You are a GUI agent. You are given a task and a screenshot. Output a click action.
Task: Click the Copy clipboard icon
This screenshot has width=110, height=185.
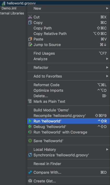click(x=30, y=22)
